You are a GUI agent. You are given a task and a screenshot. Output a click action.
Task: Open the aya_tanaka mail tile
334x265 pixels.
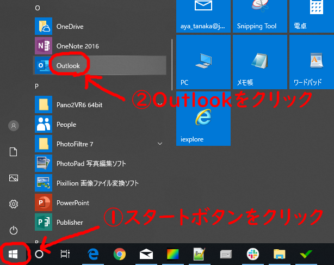point(203,16)
